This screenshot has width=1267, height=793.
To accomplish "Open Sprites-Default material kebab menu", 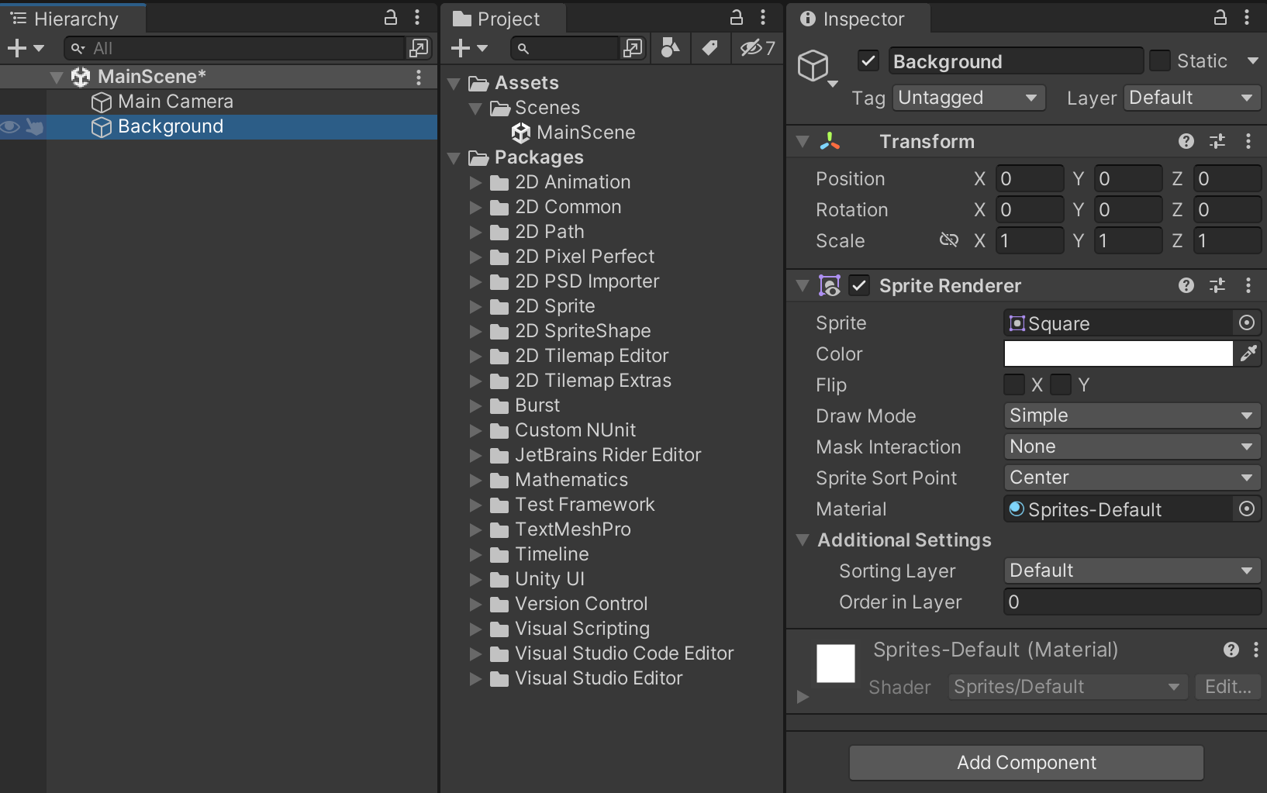I will click(x=1256, y=650).
